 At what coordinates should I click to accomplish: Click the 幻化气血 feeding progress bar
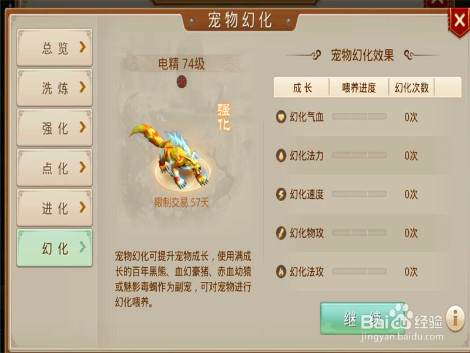[x=359, y=116]
